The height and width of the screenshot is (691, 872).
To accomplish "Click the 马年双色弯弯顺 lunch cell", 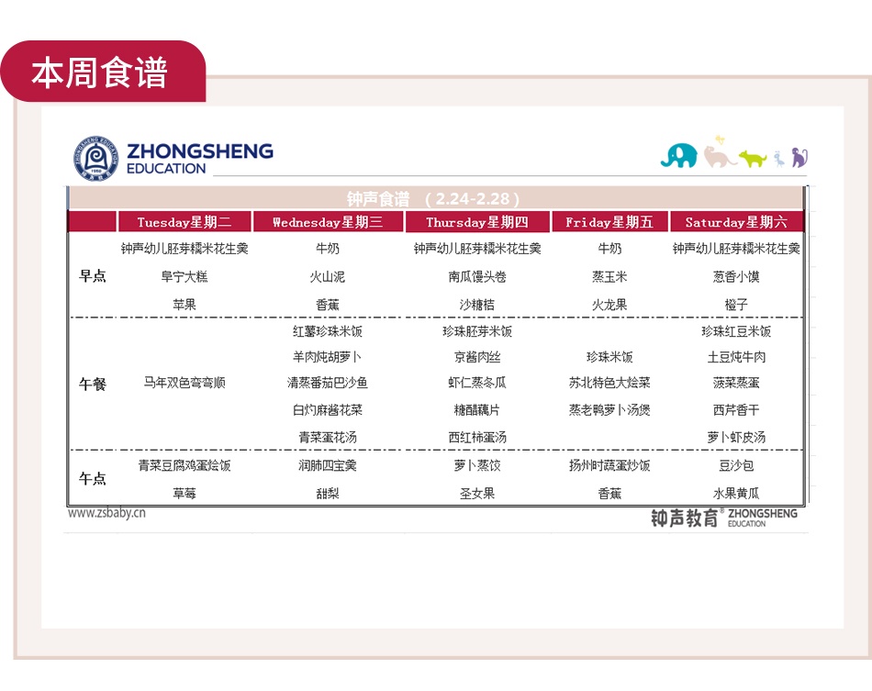I will (184, 384).
